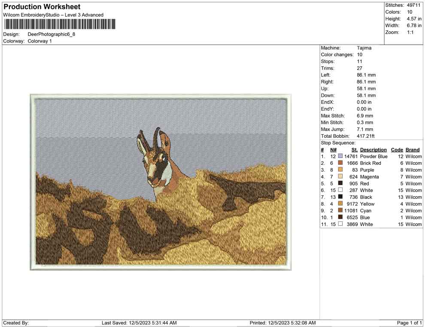Click the Total Bobbin value '417.21ft'
Viewport: 425px width, 327px height.
point(365,136)
